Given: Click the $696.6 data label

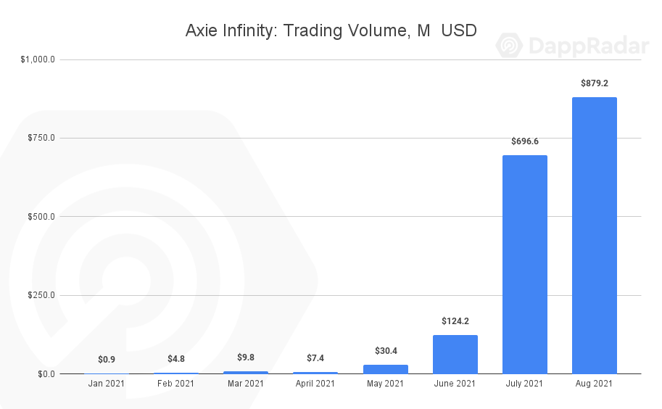Looking at the screenshot, I should [524, 141].
